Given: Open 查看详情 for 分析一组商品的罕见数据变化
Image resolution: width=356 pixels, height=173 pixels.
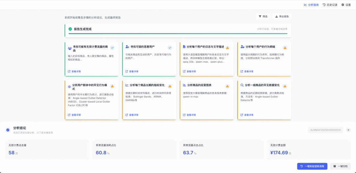Looking at the screenshot, I should click(247, 115).
